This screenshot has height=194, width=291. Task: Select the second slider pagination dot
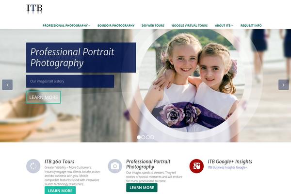(x=143, y=137)
